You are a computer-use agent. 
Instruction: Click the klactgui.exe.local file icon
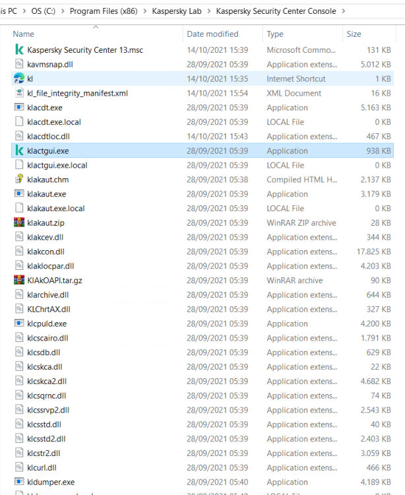[x=19, y=165]
